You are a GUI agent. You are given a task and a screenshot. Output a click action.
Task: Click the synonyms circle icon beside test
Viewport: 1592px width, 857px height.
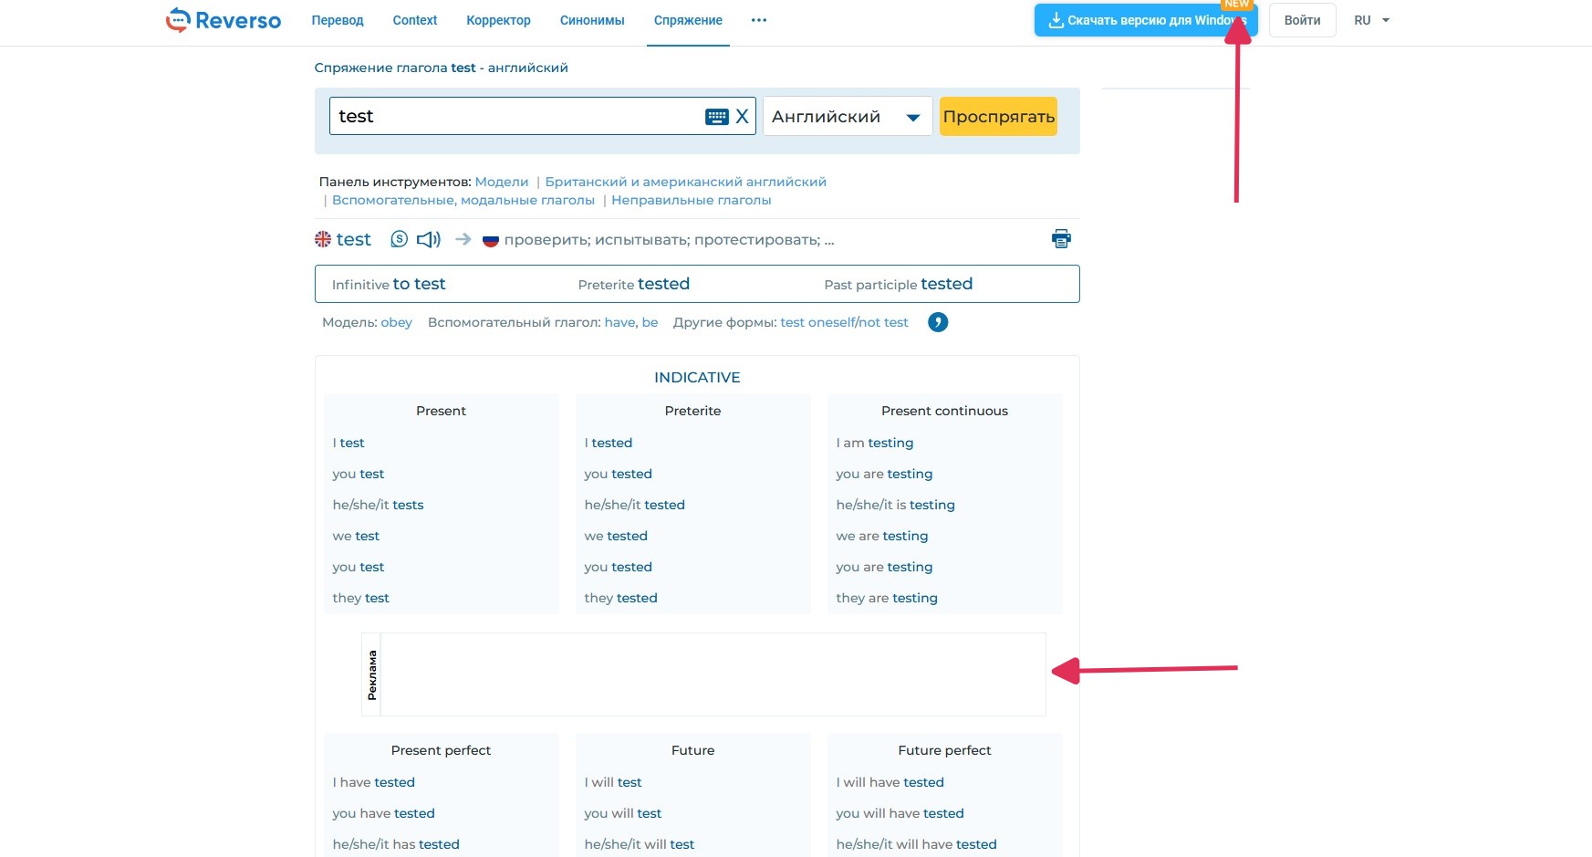coord(399,239)
